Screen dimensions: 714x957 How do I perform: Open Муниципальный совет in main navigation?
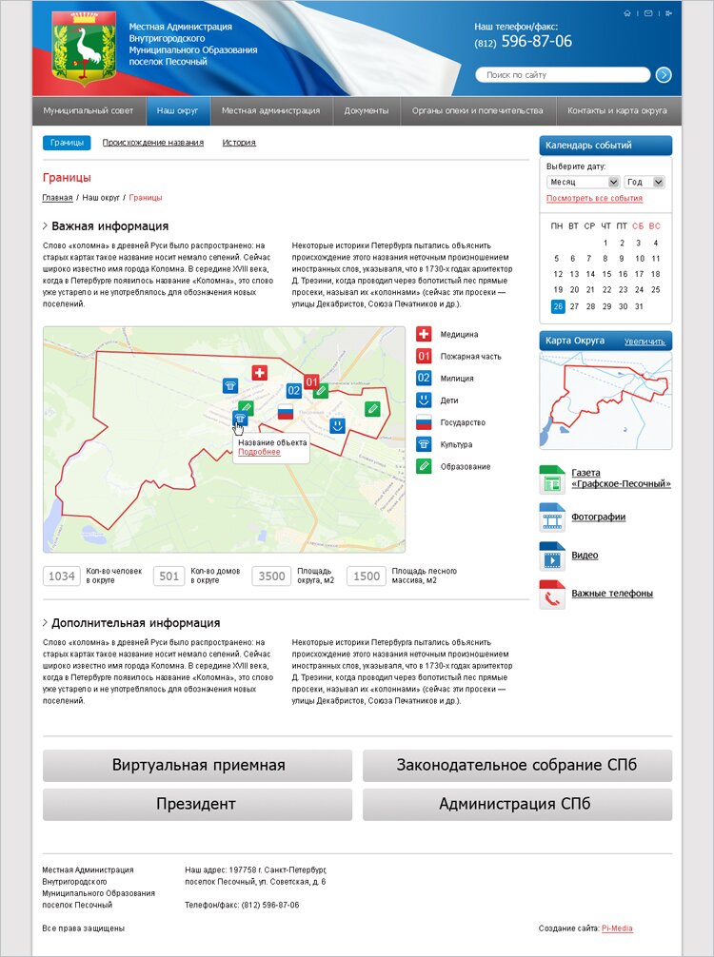(x=88, y=110)
